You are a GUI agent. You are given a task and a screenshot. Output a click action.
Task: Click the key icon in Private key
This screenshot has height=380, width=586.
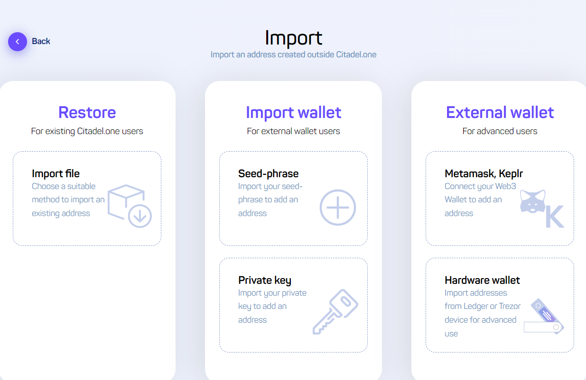[335, 312]
